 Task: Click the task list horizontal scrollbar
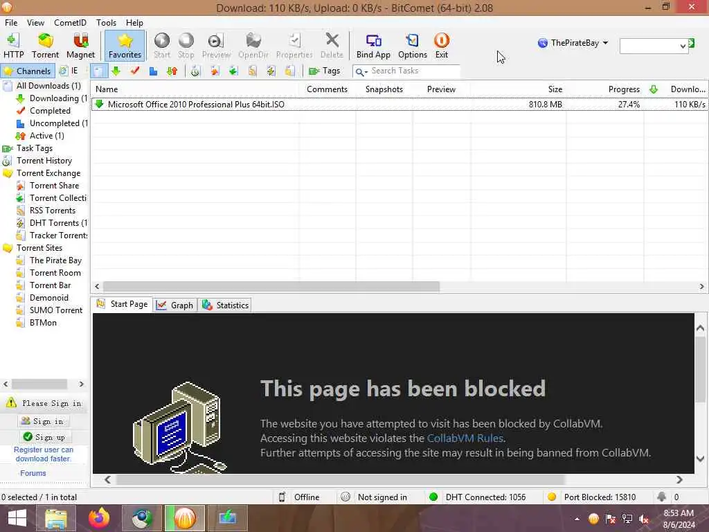[x=271, y=286]
